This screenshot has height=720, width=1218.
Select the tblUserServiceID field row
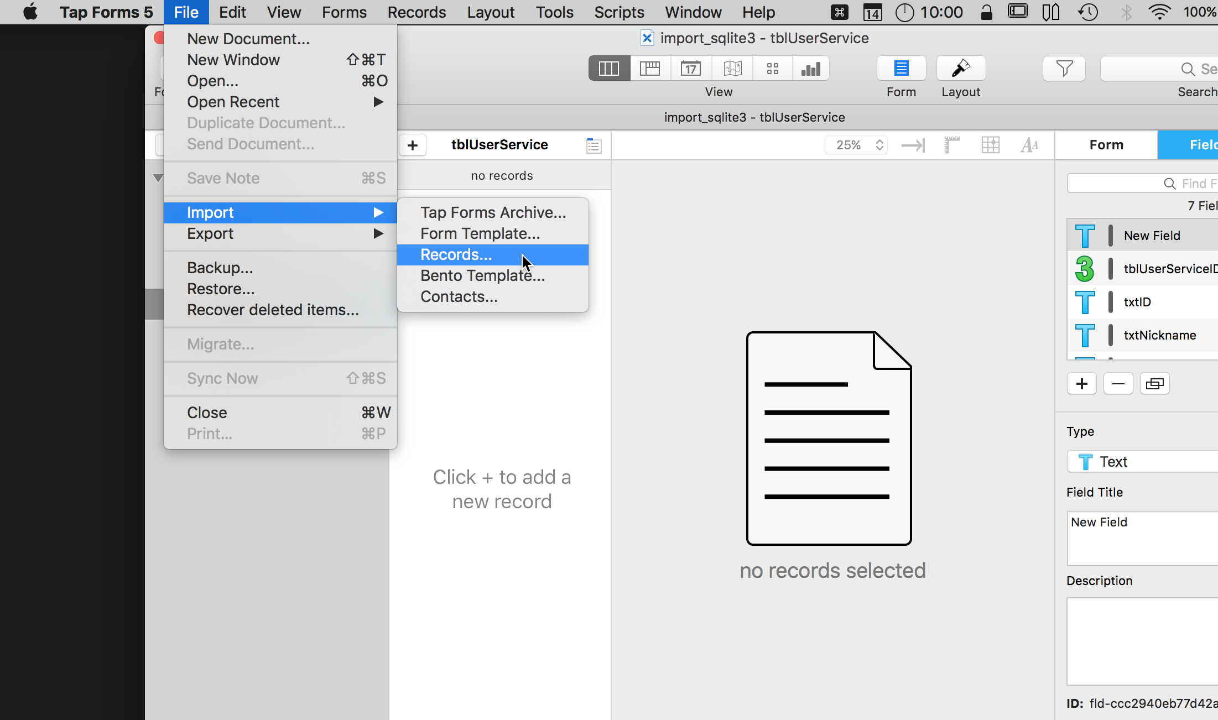[1143, 269]
